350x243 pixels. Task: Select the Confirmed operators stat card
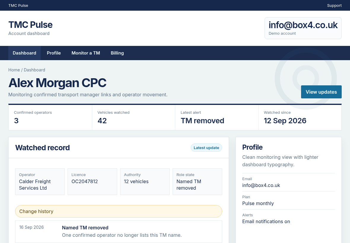click(x=50, y=117)
